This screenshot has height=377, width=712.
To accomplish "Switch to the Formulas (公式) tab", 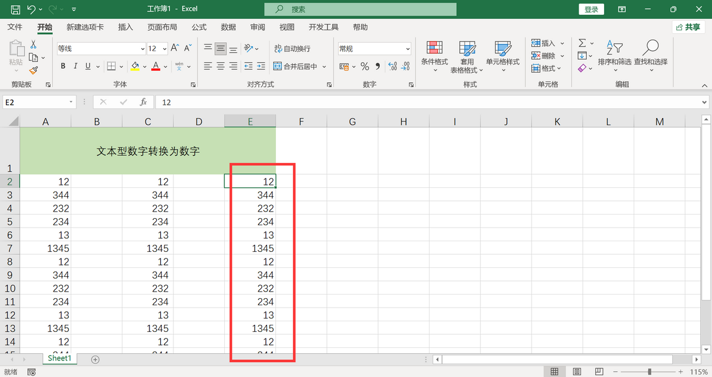I will (x=199, y=27).
